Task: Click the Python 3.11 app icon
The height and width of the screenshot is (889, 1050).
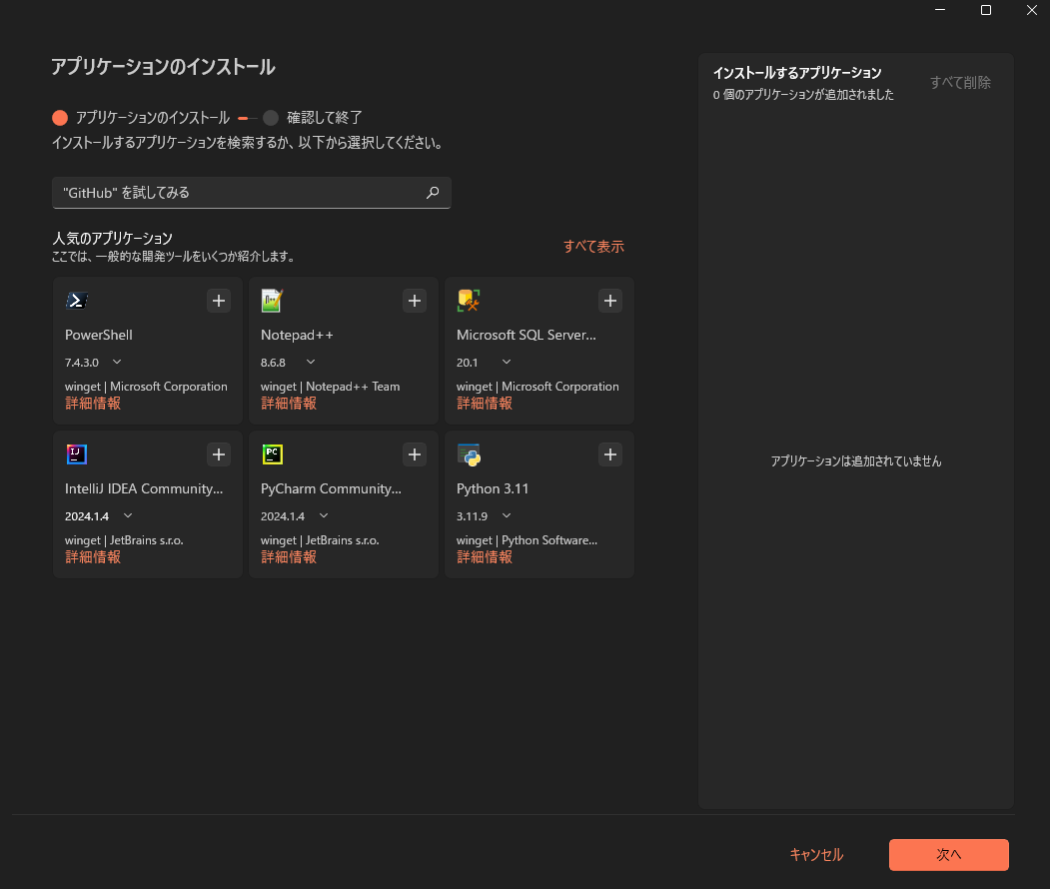Action: point(469,454)
